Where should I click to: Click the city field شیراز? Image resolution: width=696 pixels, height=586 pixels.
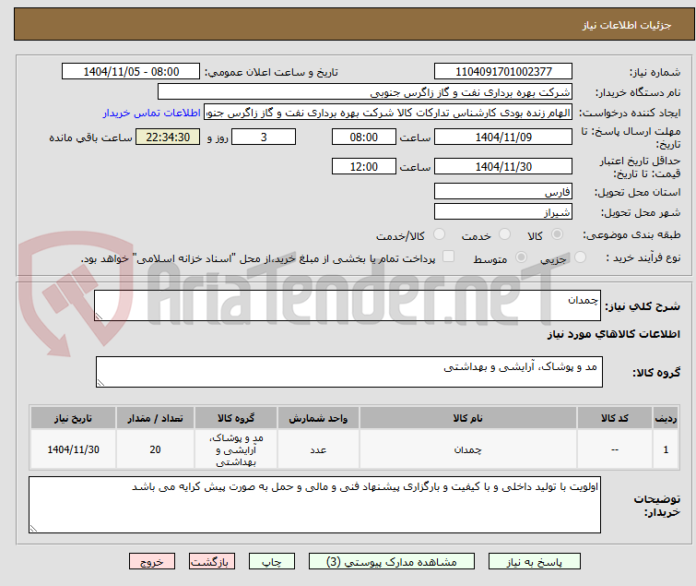pos(503,212)
